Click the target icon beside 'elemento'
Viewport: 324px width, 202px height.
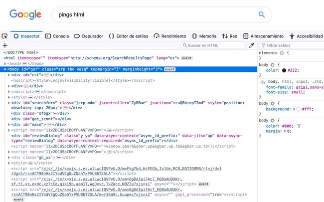click(282, 53)
